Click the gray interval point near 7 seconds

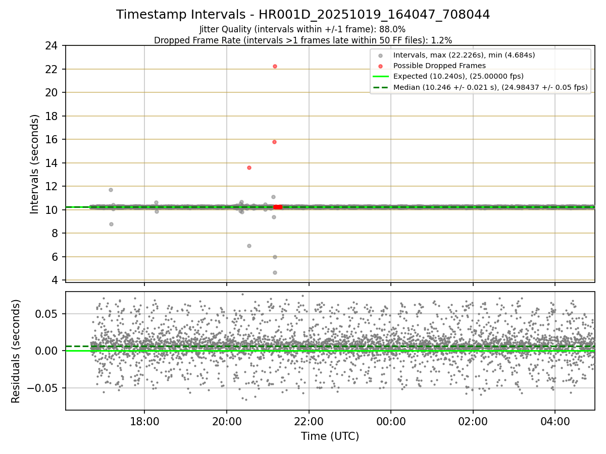pos(249,246)
